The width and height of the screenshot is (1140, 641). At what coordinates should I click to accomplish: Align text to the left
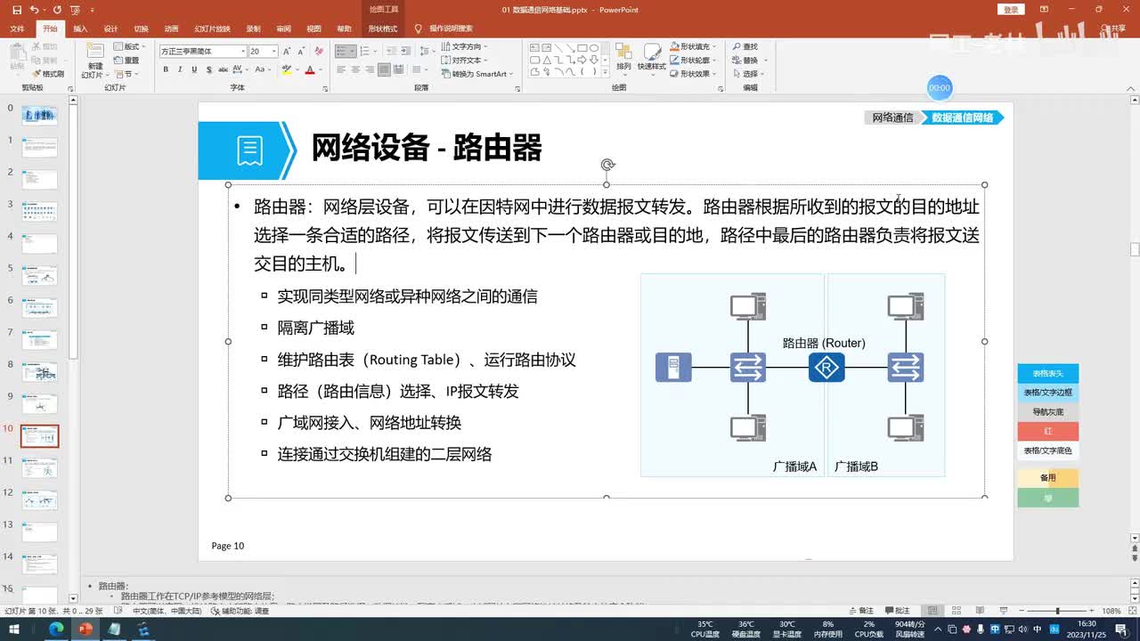coord(341,69)
